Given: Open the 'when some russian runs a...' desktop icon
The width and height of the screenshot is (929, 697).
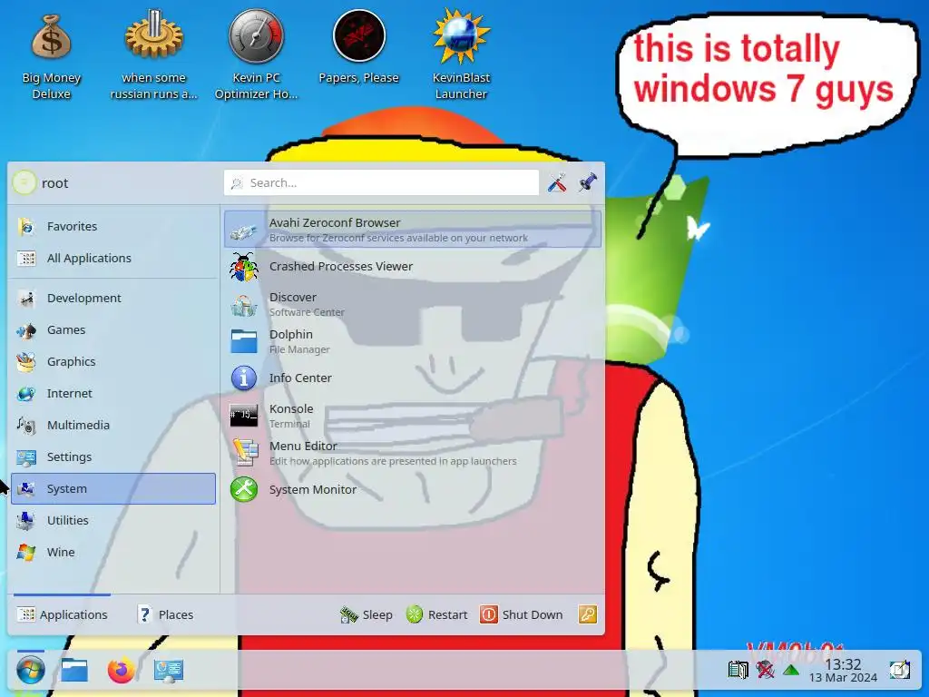Looking at the screenshot, I should pos(153,54).
